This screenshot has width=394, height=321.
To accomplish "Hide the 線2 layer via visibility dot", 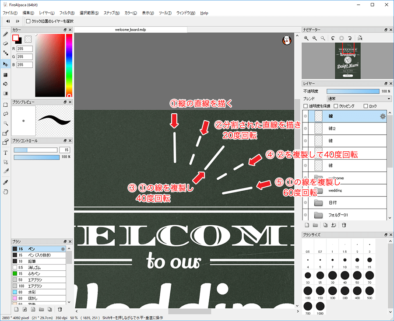I will (x=305, y=129).
